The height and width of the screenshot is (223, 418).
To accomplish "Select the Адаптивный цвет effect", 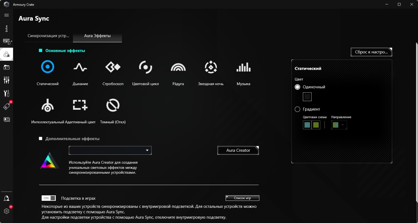I will [80, 105].
